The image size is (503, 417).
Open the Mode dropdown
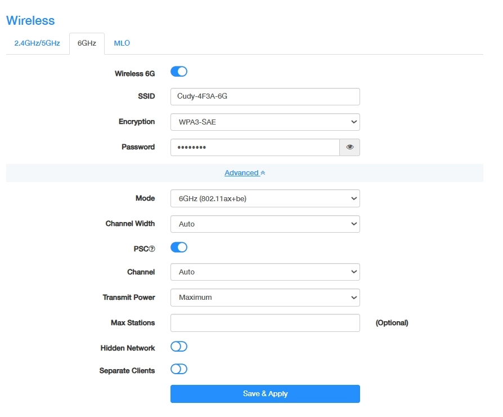(265, 198)
